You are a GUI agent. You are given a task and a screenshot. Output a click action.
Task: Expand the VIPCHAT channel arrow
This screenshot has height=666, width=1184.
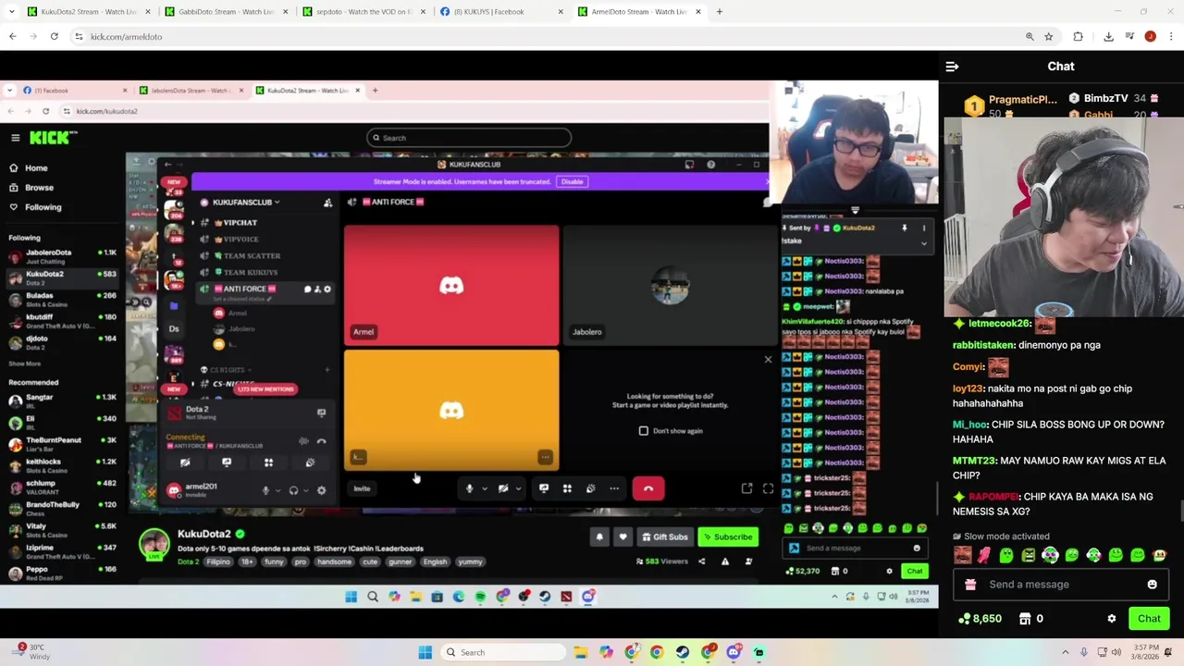(193, 223)
